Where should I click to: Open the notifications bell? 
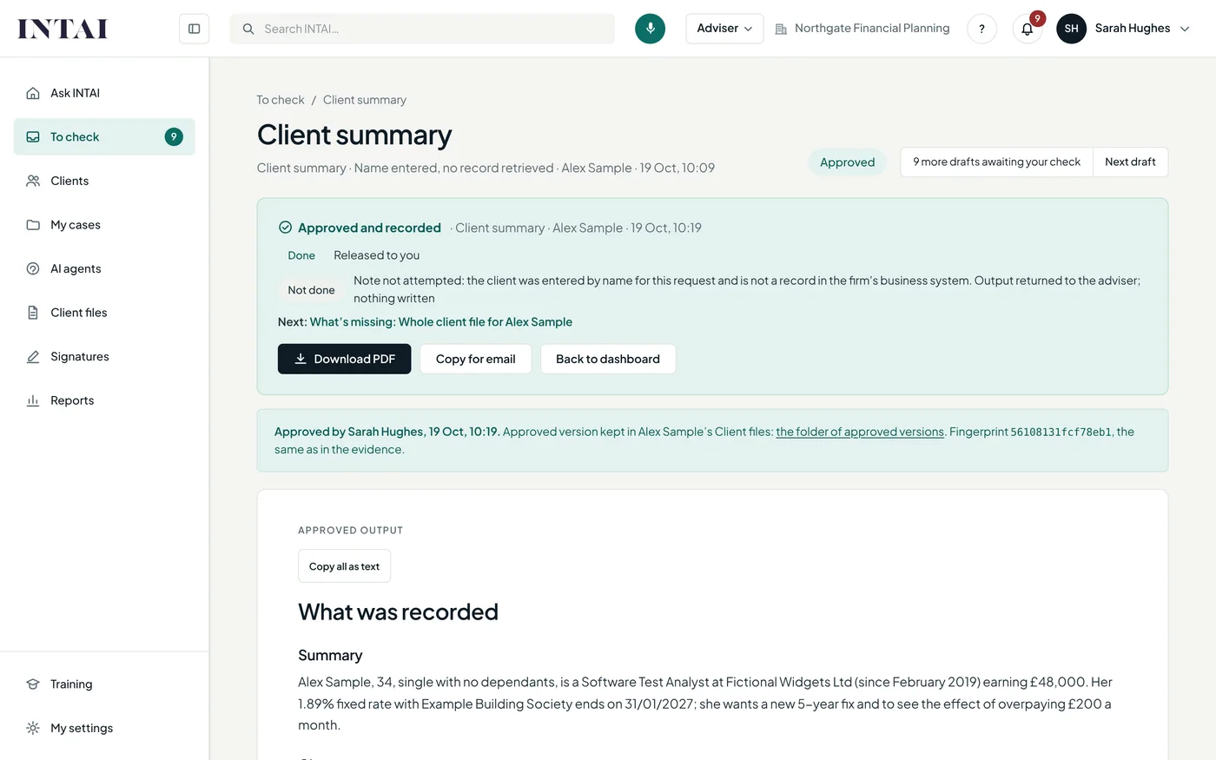[1028, 29]
